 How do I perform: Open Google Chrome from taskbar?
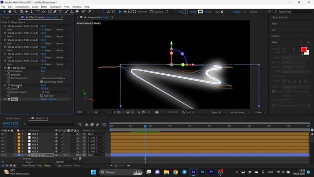176,172
